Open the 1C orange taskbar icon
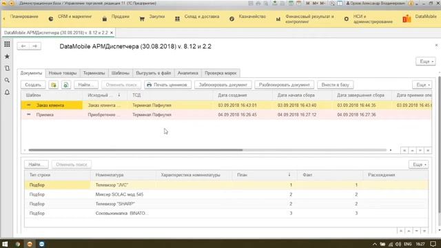 30,244
